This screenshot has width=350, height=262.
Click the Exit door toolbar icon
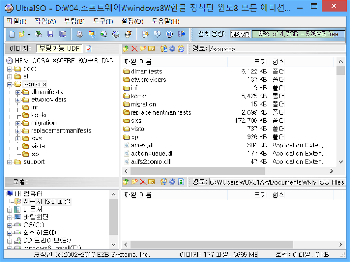pyautogui.click(x=182, y=34)
